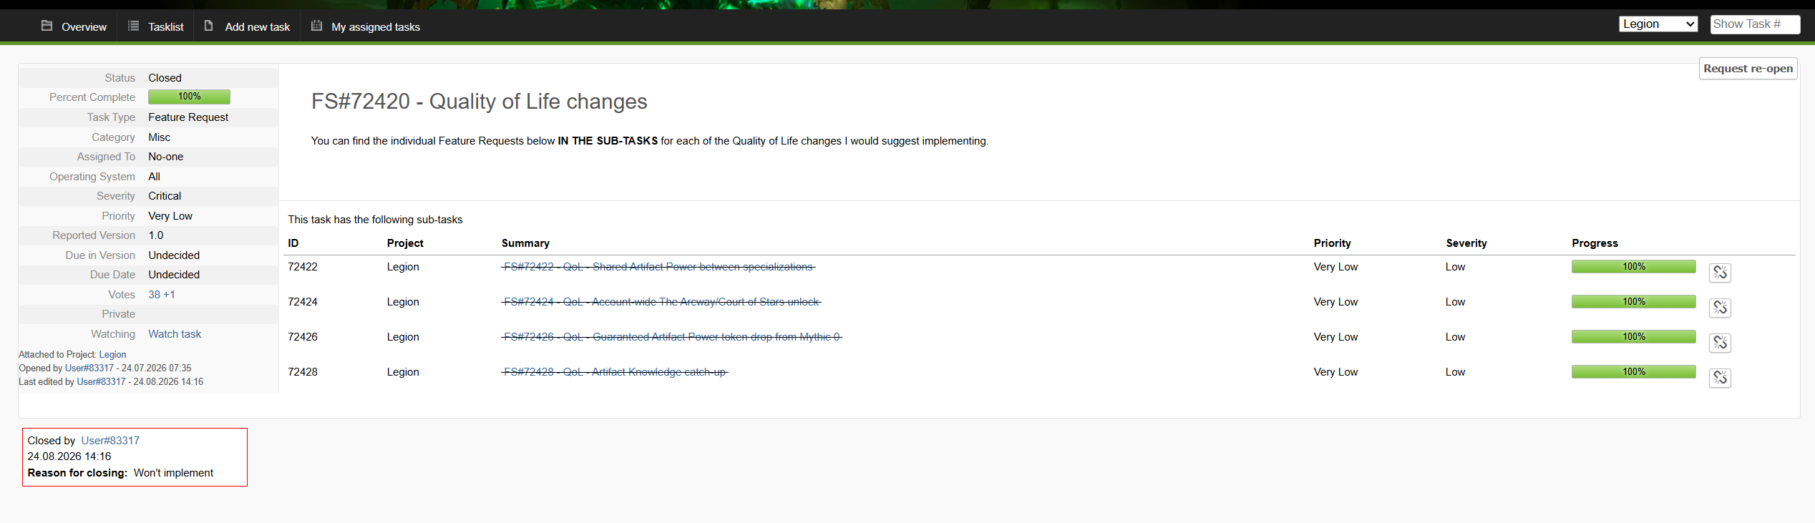
Task: Open sub-task FS#72424 Account-wide Arcway unlock link
Action: click(661, 302)
